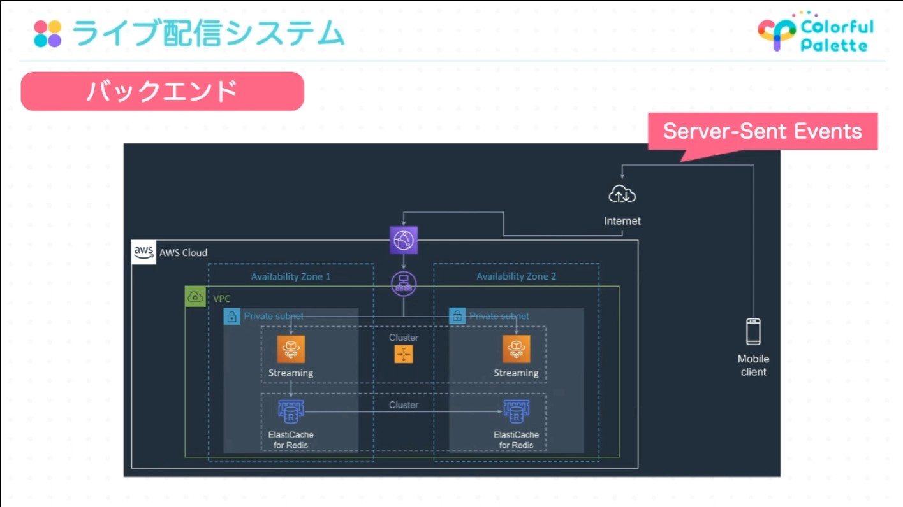Viewport: 903px width, 507px height.
Task: Click the Internet cloud icon
Action: click(x=622, y=194)
